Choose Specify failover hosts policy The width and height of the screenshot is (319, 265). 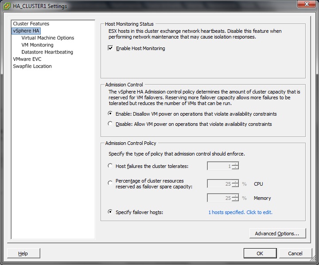point(110,212)
